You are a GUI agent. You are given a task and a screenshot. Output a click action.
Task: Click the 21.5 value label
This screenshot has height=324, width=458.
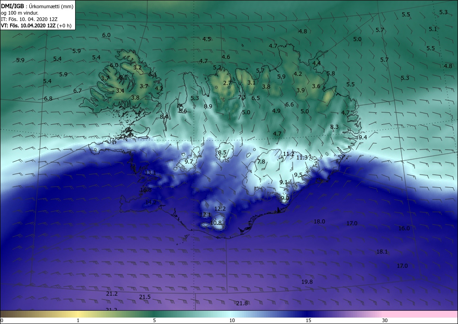(x=145, y=297)
